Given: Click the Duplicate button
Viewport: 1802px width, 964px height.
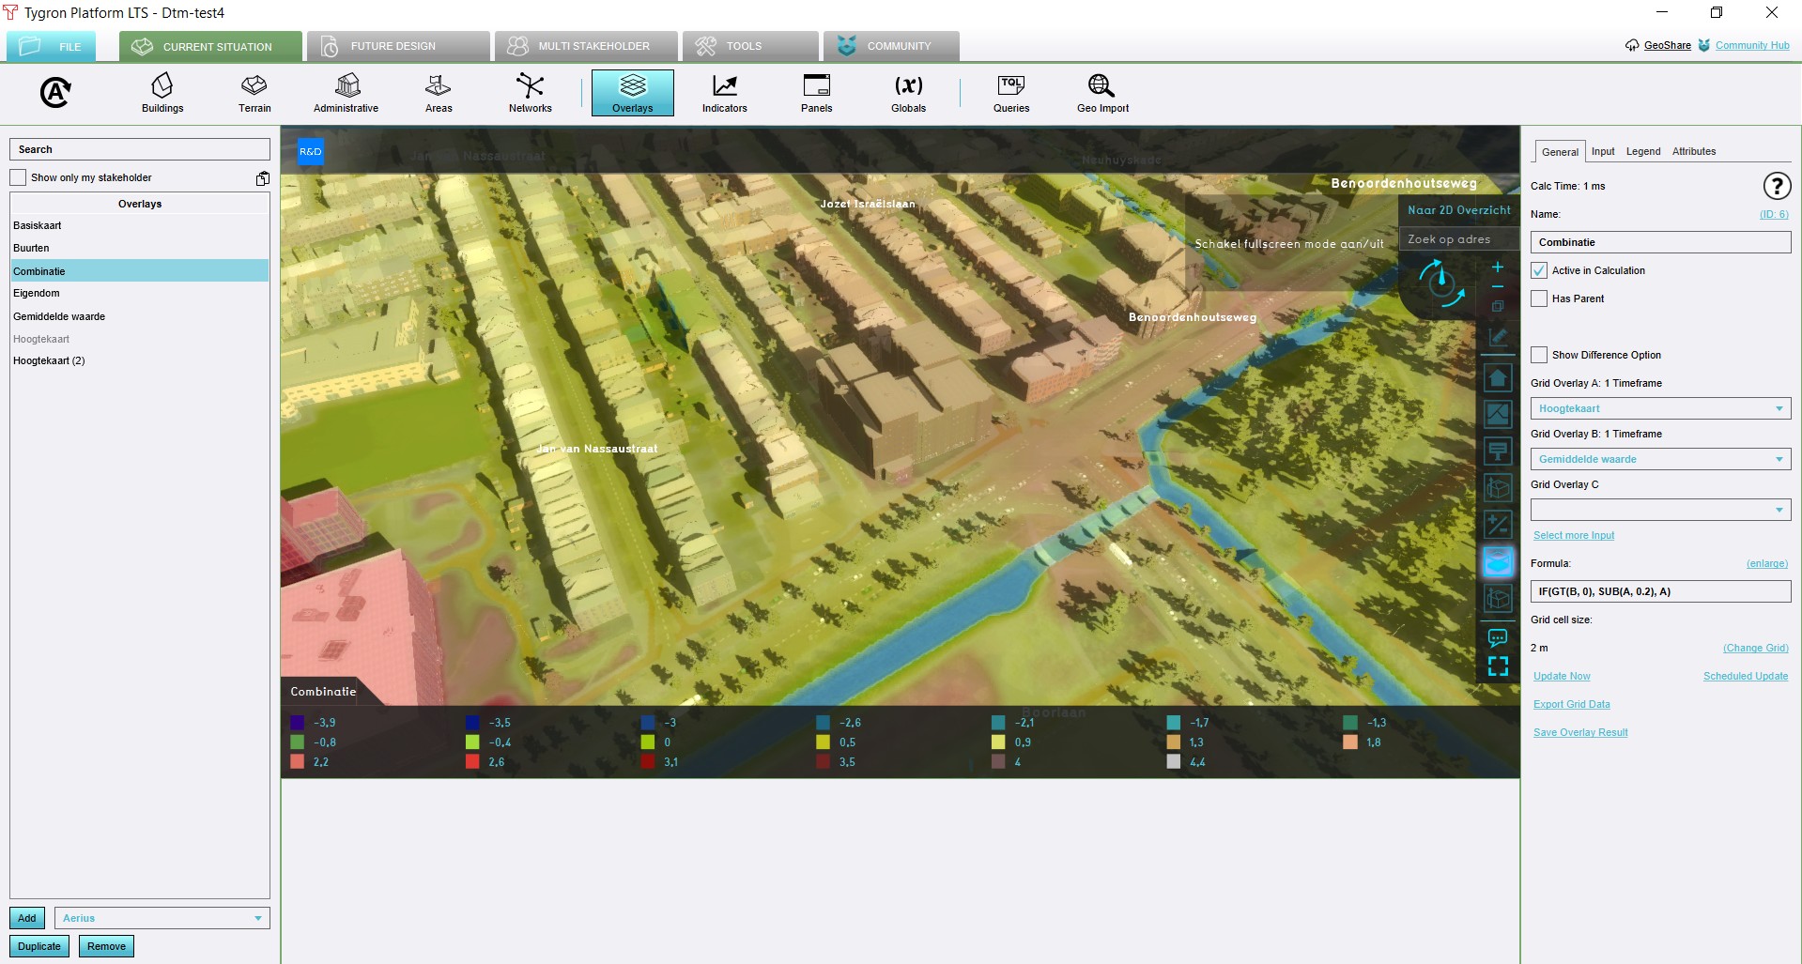Looking at the screenshot, I should (39, 946).
